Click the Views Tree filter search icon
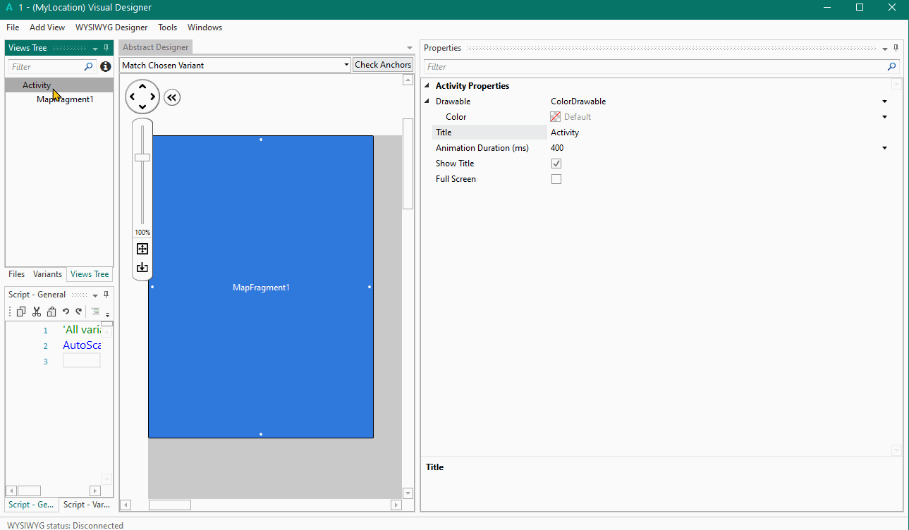 pyautogui.click(x=88, y=66)
